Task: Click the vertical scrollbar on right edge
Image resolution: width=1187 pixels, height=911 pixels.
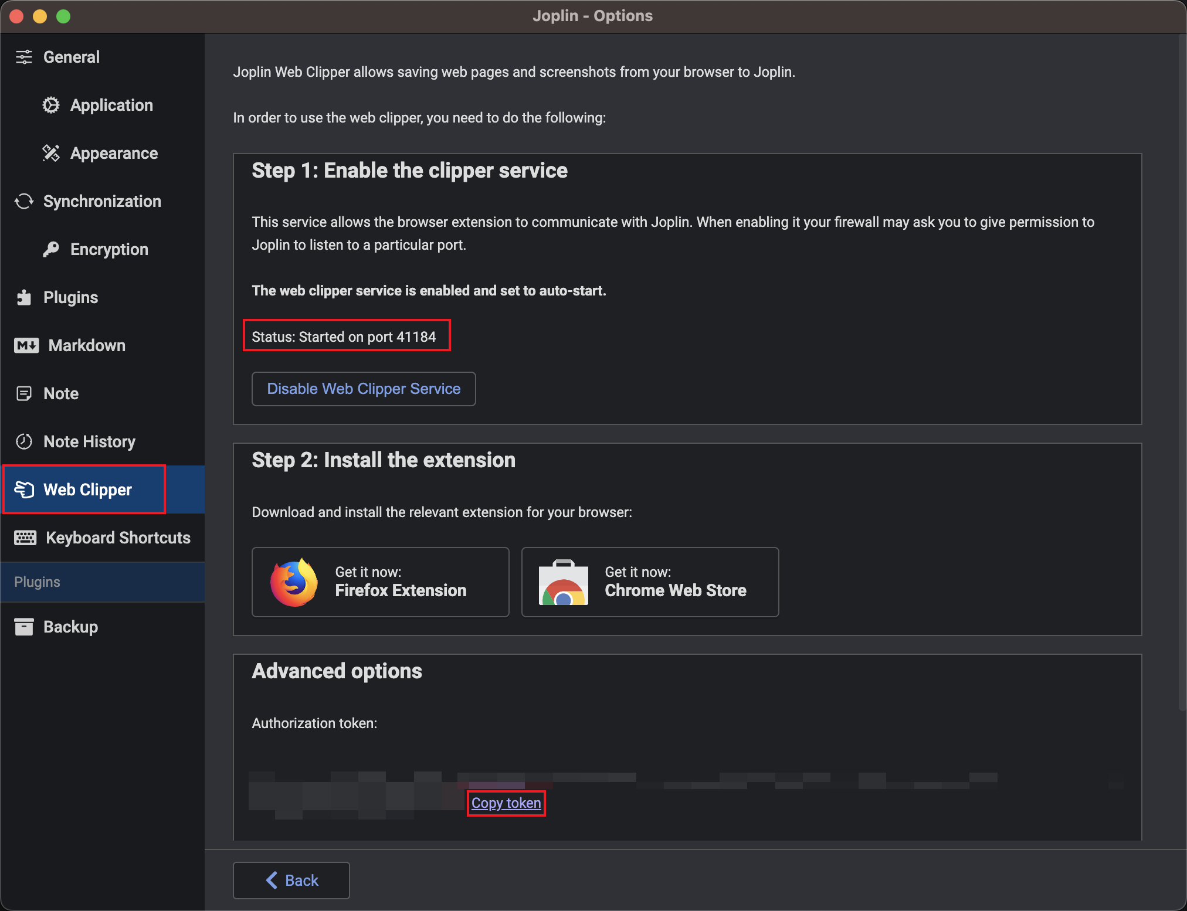Action: point(1182,375)
